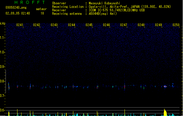Click time marker 0249
This screenshot has width=183, height=116.
159,25
